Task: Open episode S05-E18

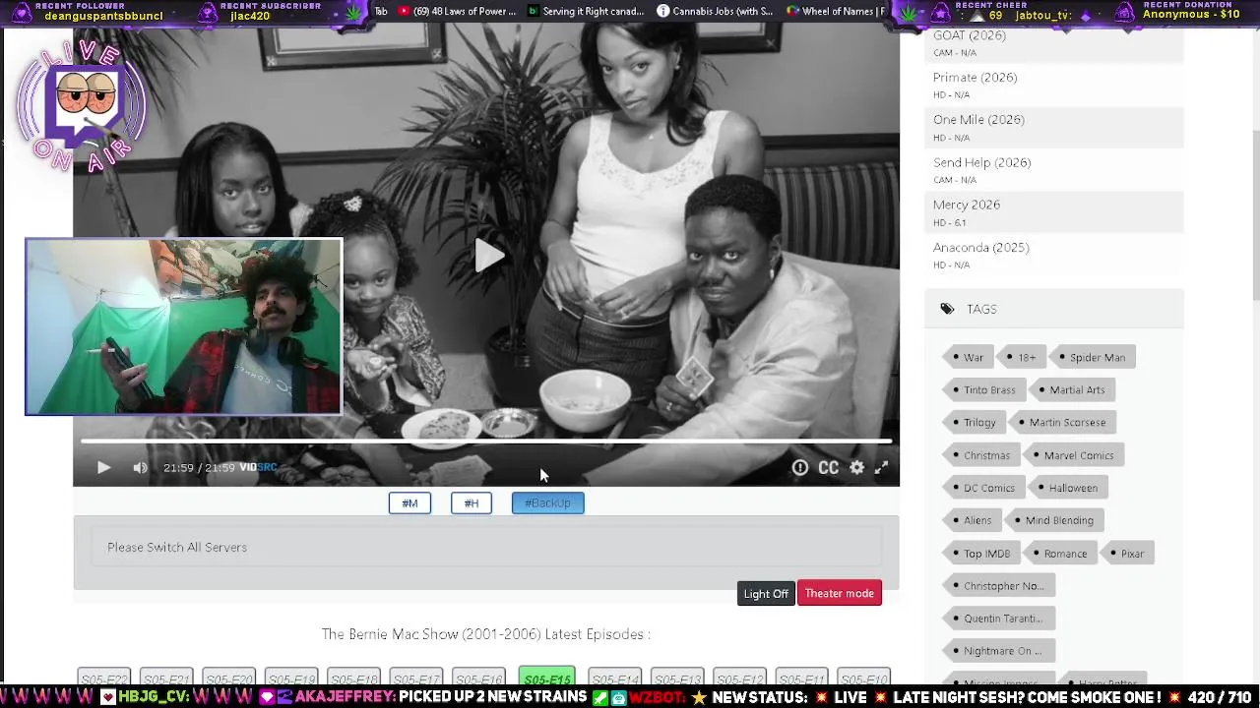Action: [x=353, y=678]
